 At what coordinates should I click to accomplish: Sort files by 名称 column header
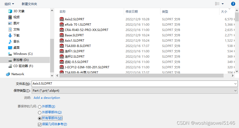63,12
